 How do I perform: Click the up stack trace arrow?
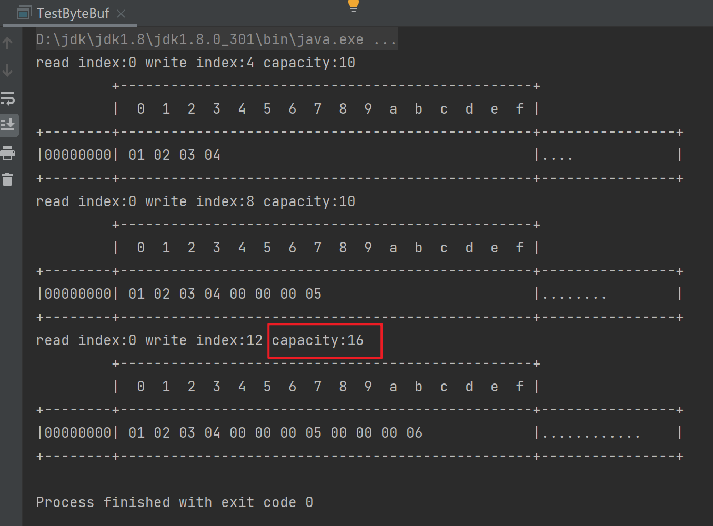(x=7, y=43)
